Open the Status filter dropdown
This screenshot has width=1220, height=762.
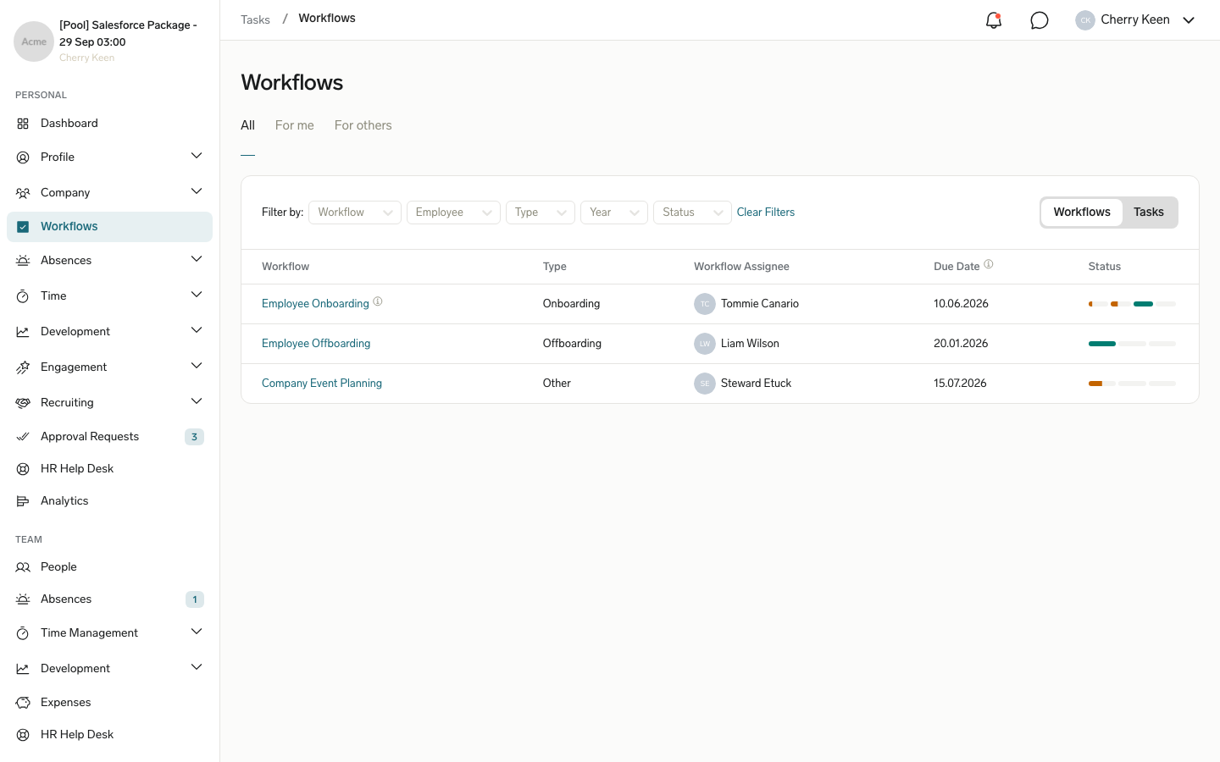click(x=692, y=213)
